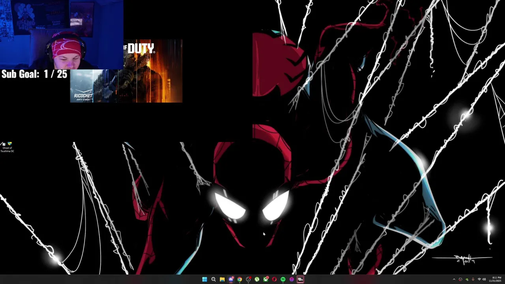Open Discord from the taskbar
Image resolution: width=505 pixels, height=284 pixels.
pyautogui.click(x=231, y=279)
